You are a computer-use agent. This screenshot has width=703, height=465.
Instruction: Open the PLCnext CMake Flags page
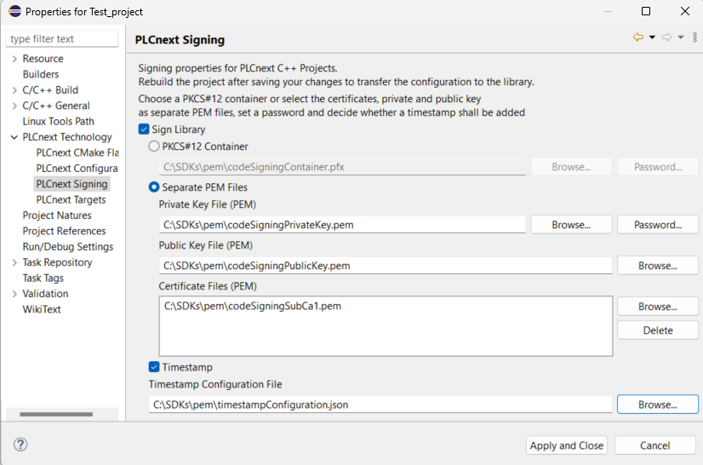pos(77,152)
